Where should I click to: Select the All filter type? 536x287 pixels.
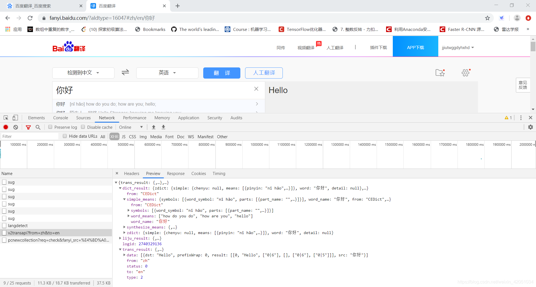pos(103,137)
